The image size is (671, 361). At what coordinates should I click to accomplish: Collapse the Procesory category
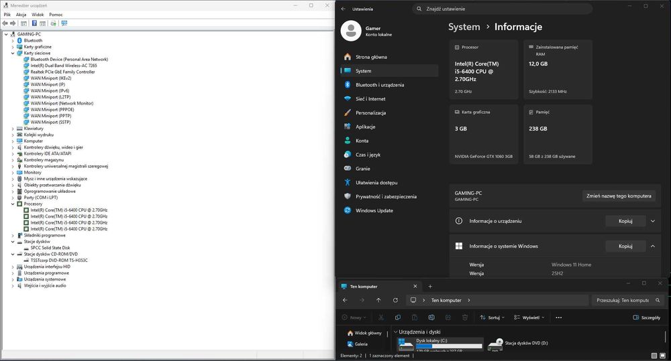point(13,204)
